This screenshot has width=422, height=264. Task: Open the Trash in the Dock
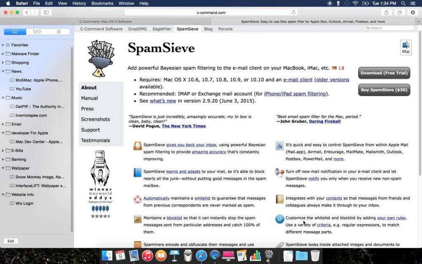(x=315, y=255)
